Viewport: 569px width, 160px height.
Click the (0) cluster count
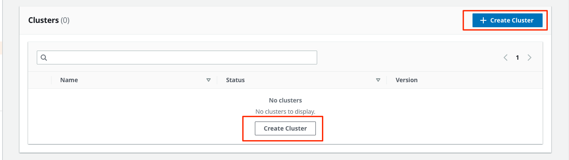(65, 20)
